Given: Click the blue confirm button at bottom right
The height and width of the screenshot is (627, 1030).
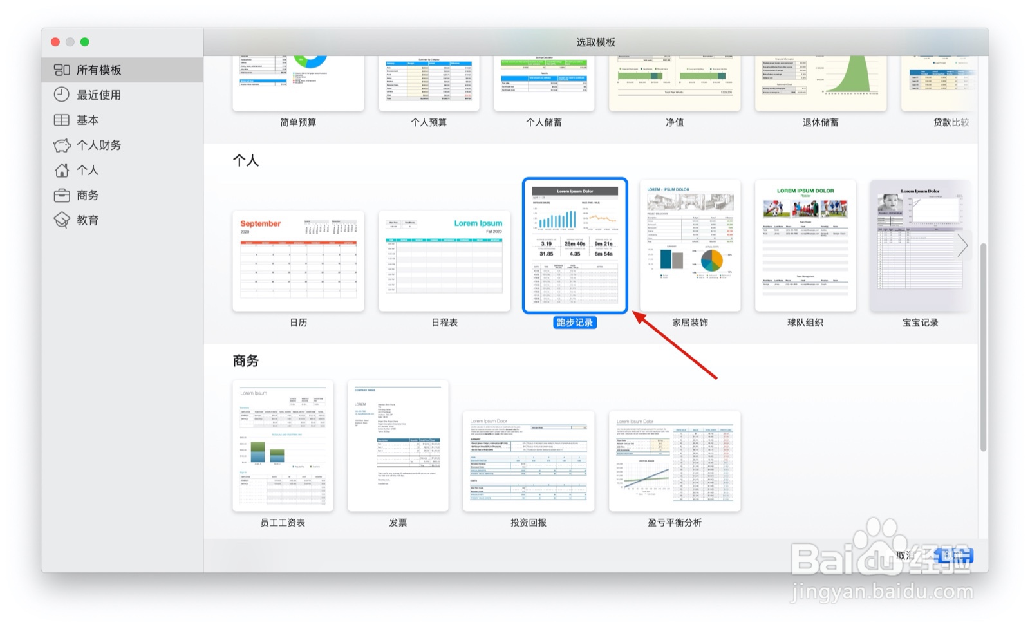Looking at the screenshot, I should tap(955, 556).
